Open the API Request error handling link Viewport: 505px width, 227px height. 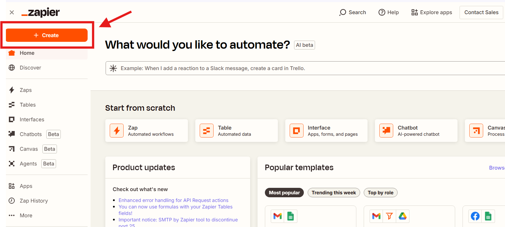[173, 200]
